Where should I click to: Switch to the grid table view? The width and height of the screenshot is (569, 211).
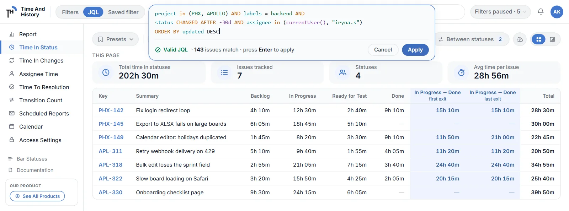pos(539,39)
